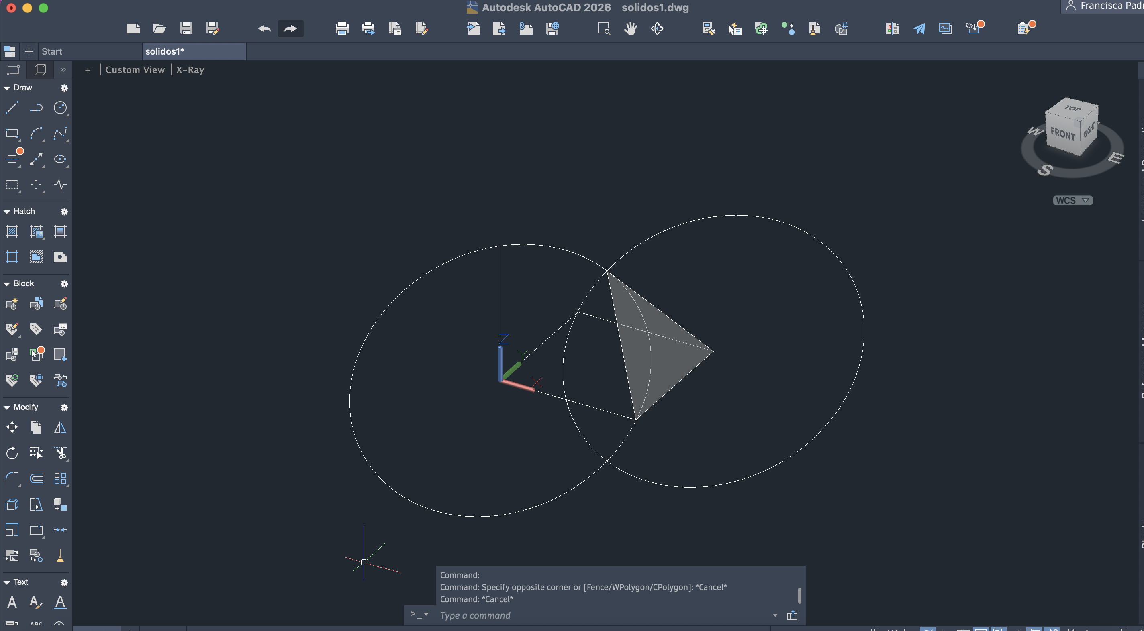Select the Circle tool in Draw panel

pyautogui.click(x=60, y=108)
